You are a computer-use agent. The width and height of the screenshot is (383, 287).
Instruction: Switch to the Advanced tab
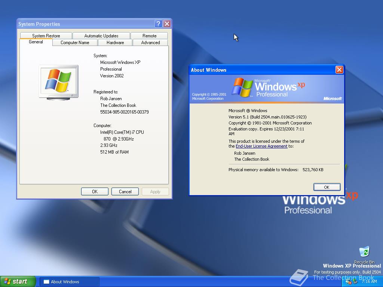click(150, 43)
